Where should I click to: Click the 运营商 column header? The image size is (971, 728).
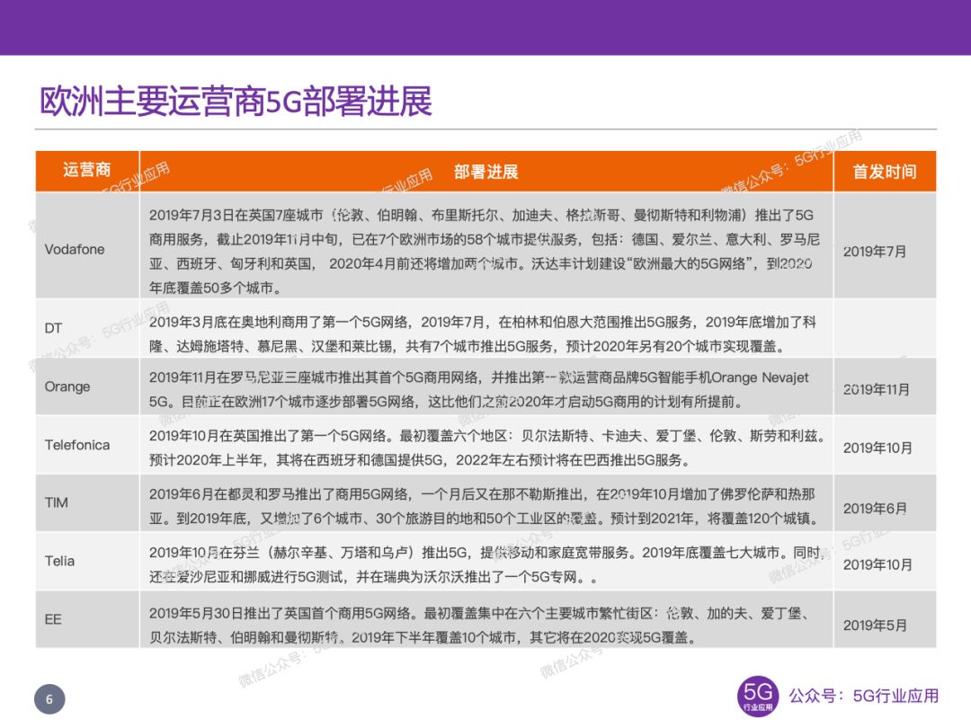tap(86, 170)
